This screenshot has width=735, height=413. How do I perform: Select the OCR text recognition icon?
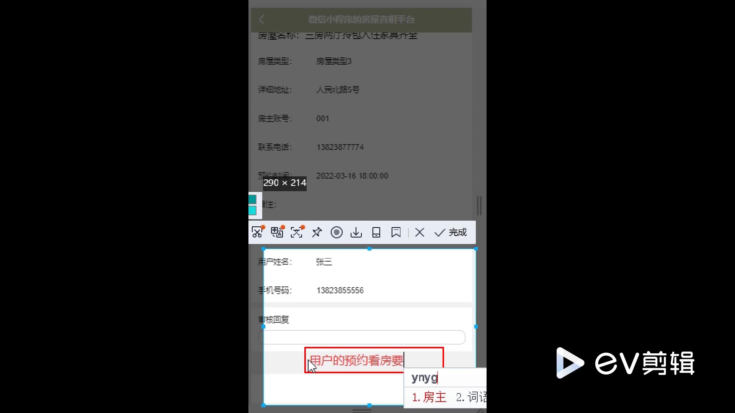297,232
